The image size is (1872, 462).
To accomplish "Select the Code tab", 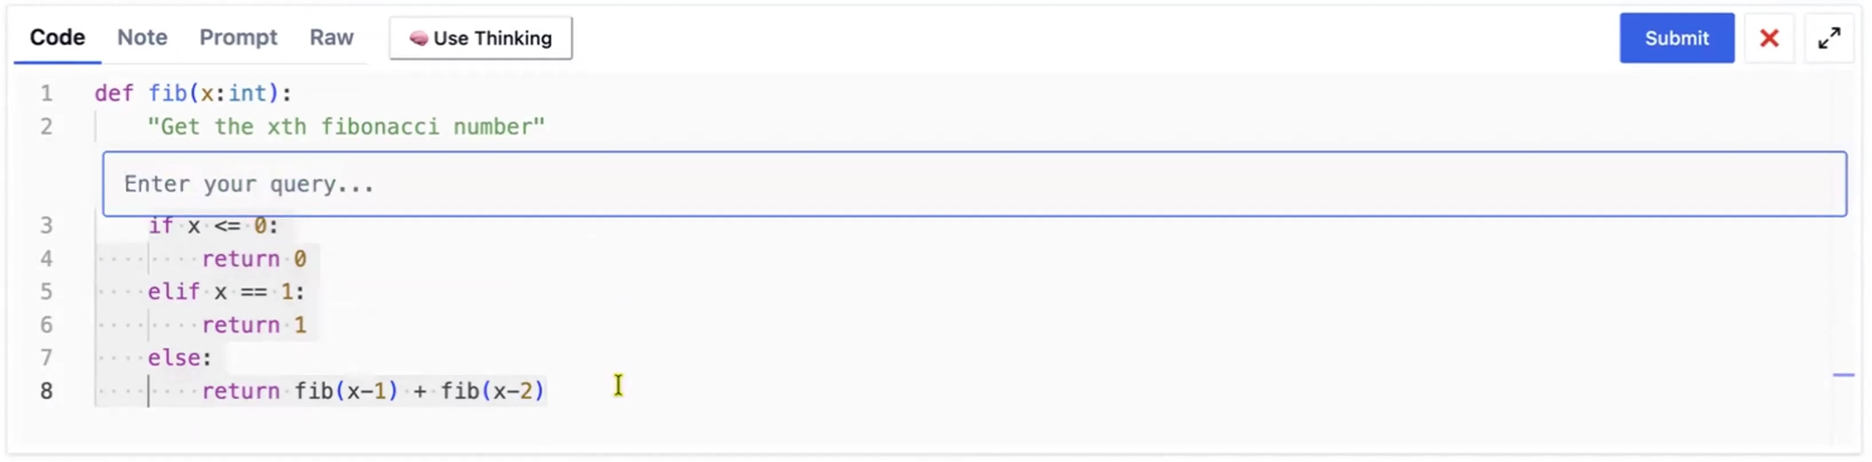I will point(57,38).
